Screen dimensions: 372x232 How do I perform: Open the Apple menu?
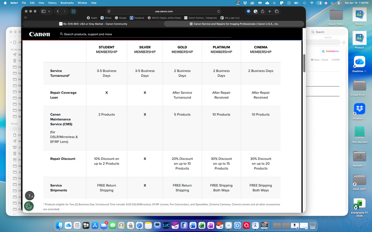[5, 3]
